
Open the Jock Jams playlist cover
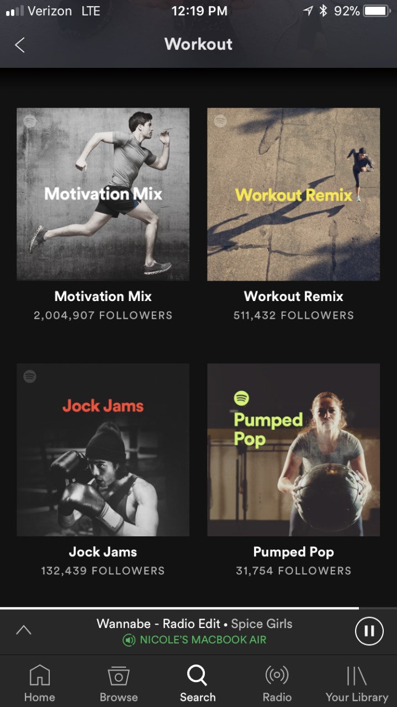pos(103,450)
